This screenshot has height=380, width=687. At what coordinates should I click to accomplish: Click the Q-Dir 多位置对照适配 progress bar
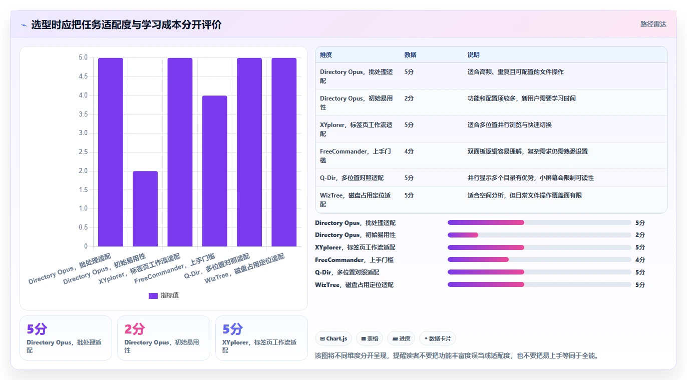[x=539, y=272]
